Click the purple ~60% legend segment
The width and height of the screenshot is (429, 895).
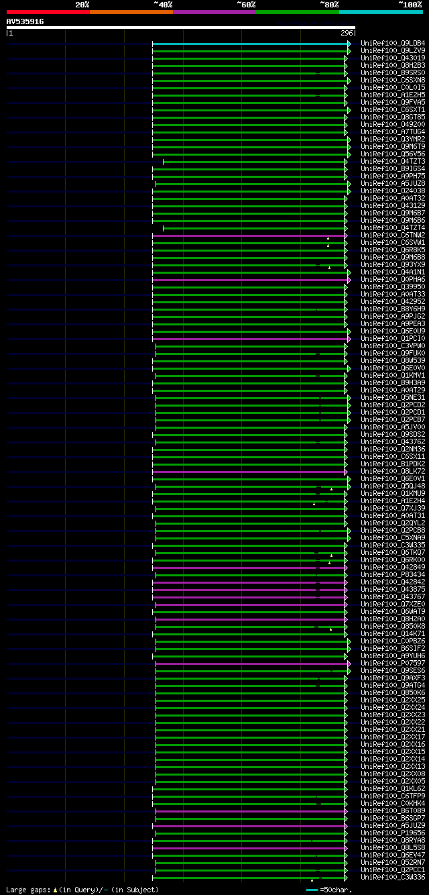point(214,11)
